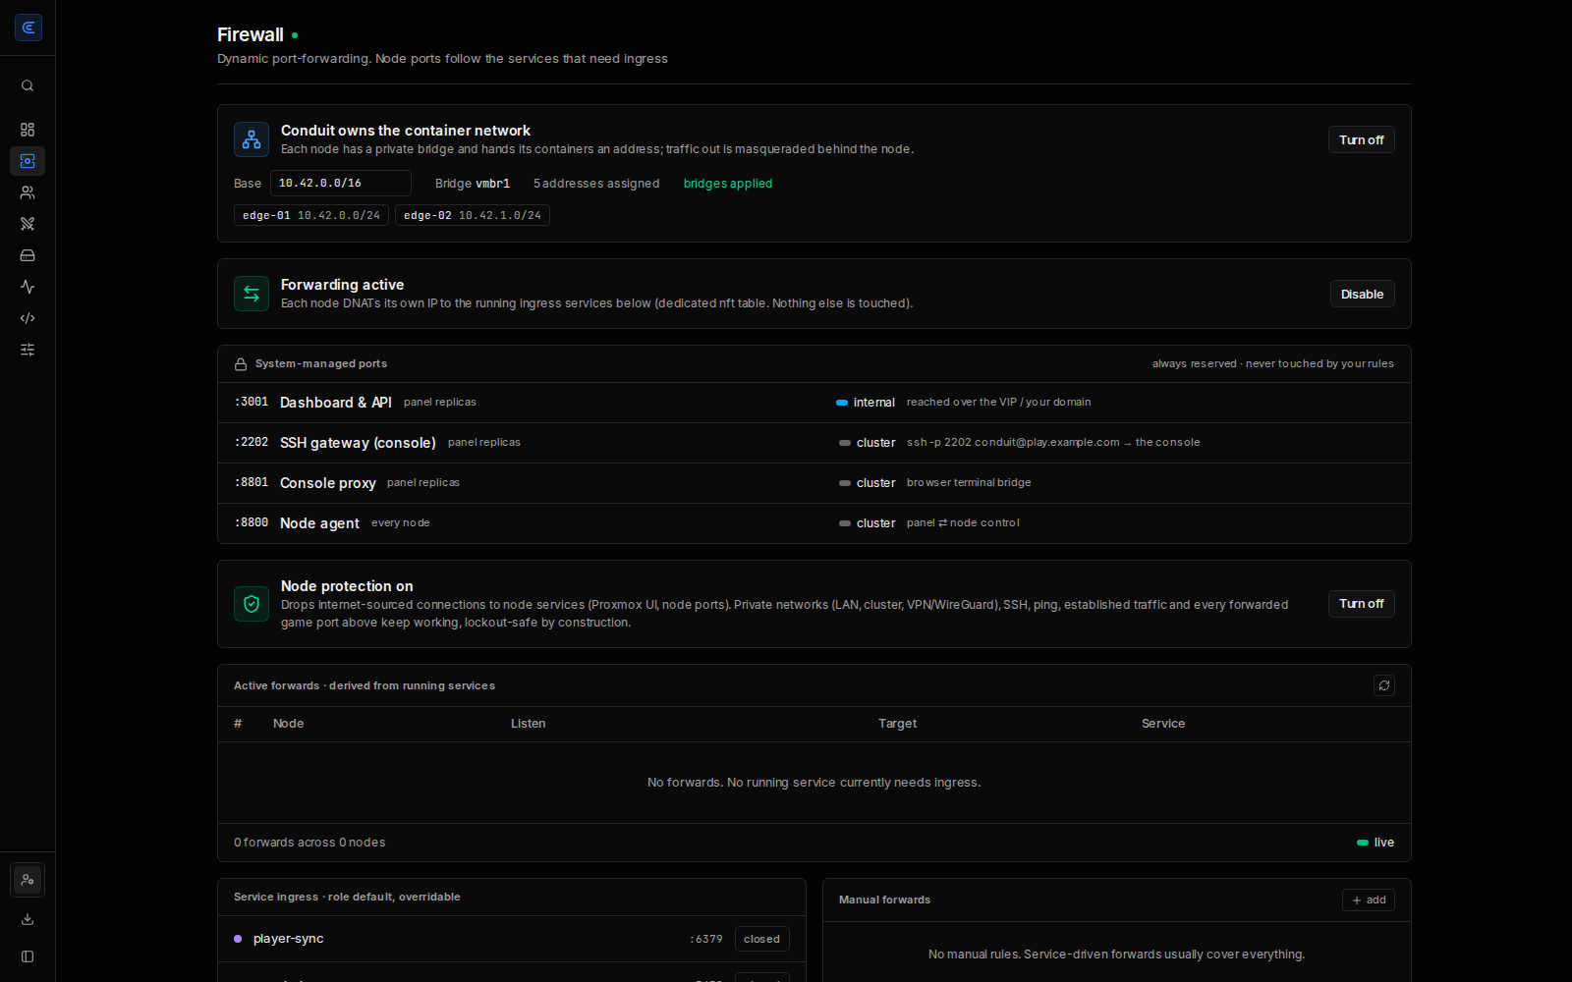Click the lock icon beside System-managed ports
Image resolution: width=1572 pixels, height=982 pixels.
241,364
